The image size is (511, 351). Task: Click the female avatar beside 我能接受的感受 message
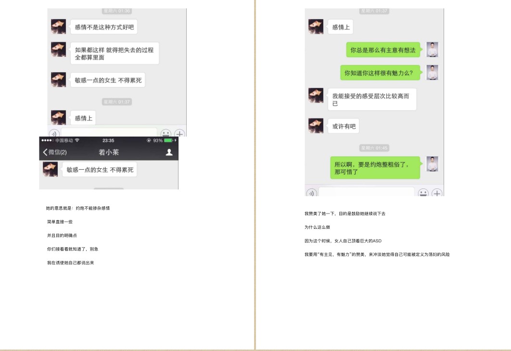pyautogui.click(x=316, y=95)
